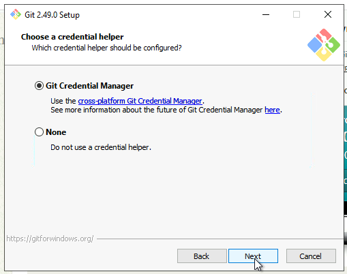Image resolution: width=347 pixels, height=274 pixels.
Task: Minimize the Git Setup window
Action: [x=266, y=15]
